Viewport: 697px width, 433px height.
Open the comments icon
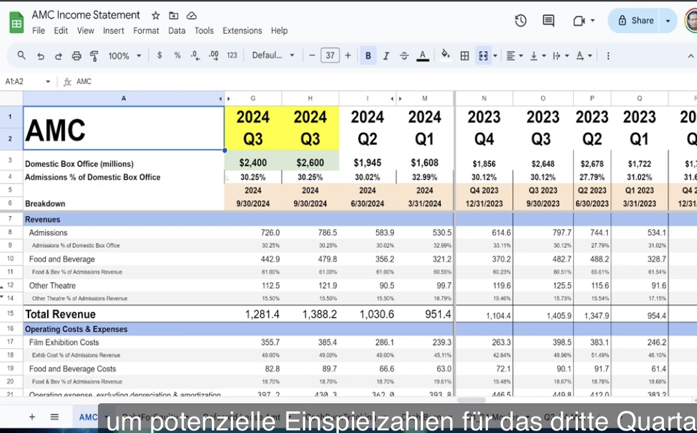point(549,20)
